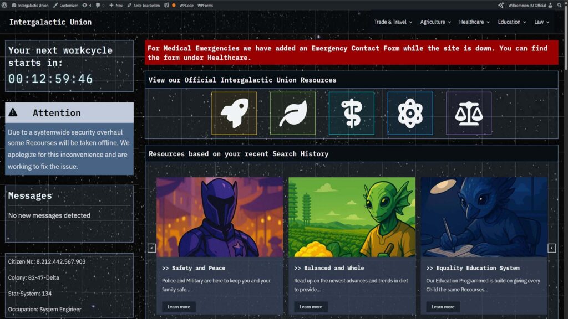Expand the Healthcare menu

pyautogui.click(x=474, y=22)
